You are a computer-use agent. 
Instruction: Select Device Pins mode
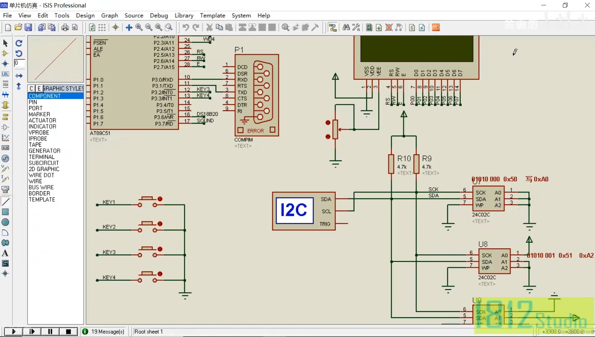pyautogui.click(x=5, y=127)
